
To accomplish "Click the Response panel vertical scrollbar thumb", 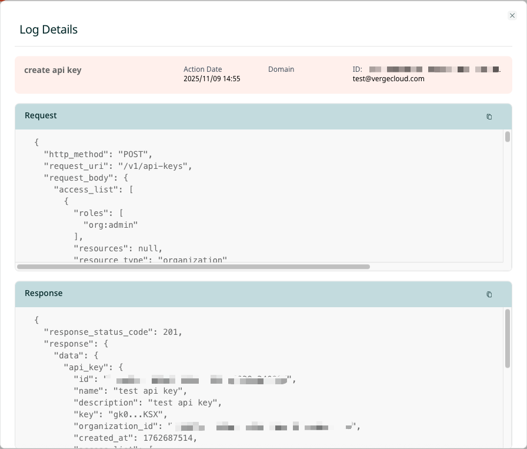I will point(507,338).
